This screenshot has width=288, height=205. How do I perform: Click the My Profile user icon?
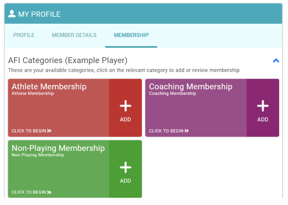(12, 14)
